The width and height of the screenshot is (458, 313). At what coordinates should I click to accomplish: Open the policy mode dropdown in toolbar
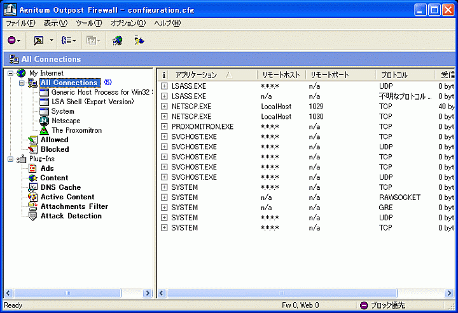click(15, 41)
